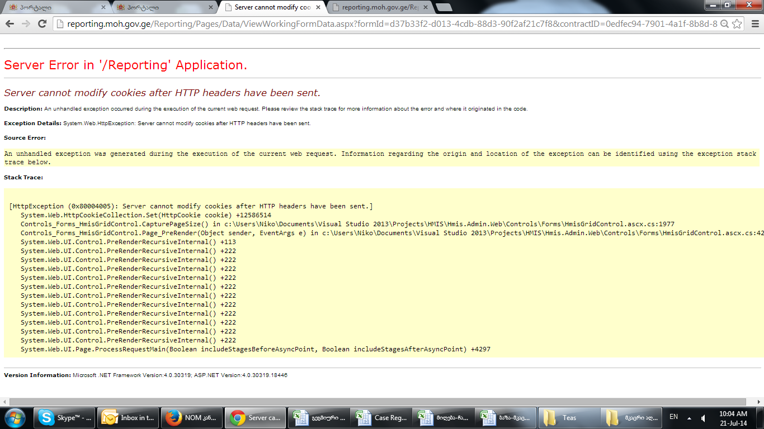This screenshot has height=429, width=764.
Task: Click the horizontal scrollbar at page bottom
Action: tap(378, 402)
